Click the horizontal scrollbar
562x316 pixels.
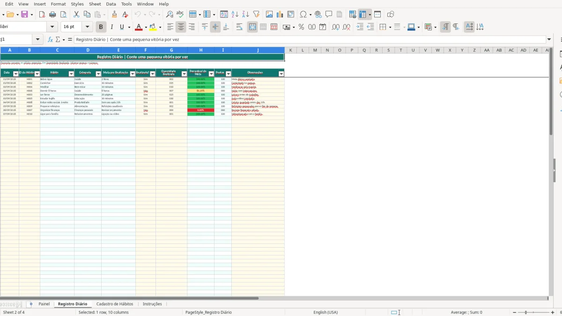129,298
